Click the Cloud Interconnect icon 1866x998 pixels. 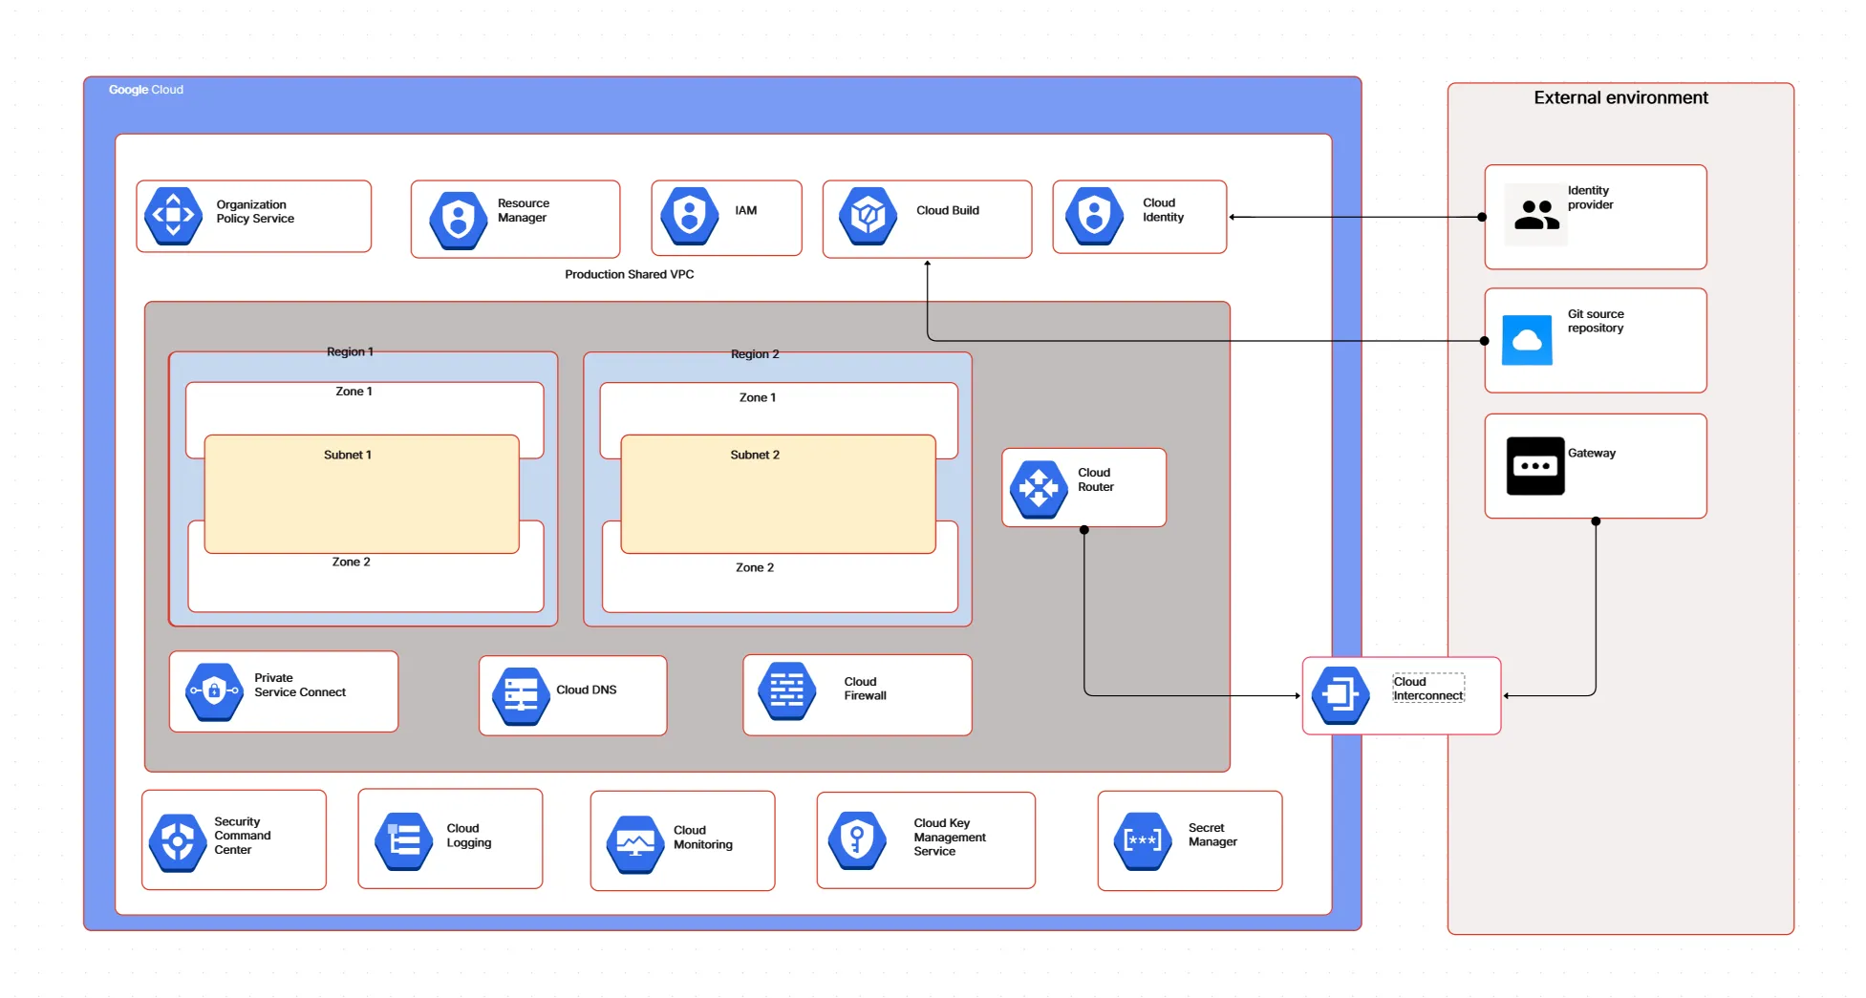click(x=1340, y=694)
